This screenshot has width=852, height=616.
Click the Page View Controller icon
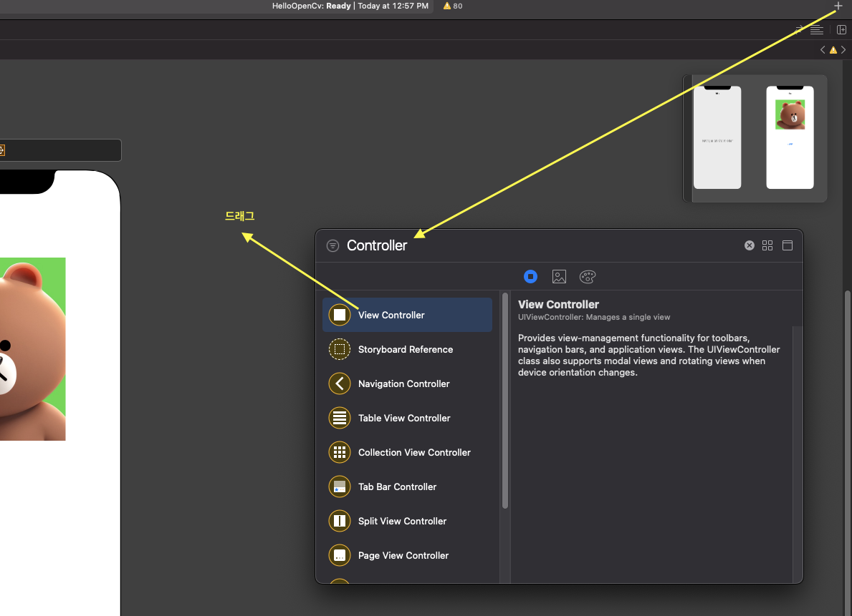click(x=340, y=555)
